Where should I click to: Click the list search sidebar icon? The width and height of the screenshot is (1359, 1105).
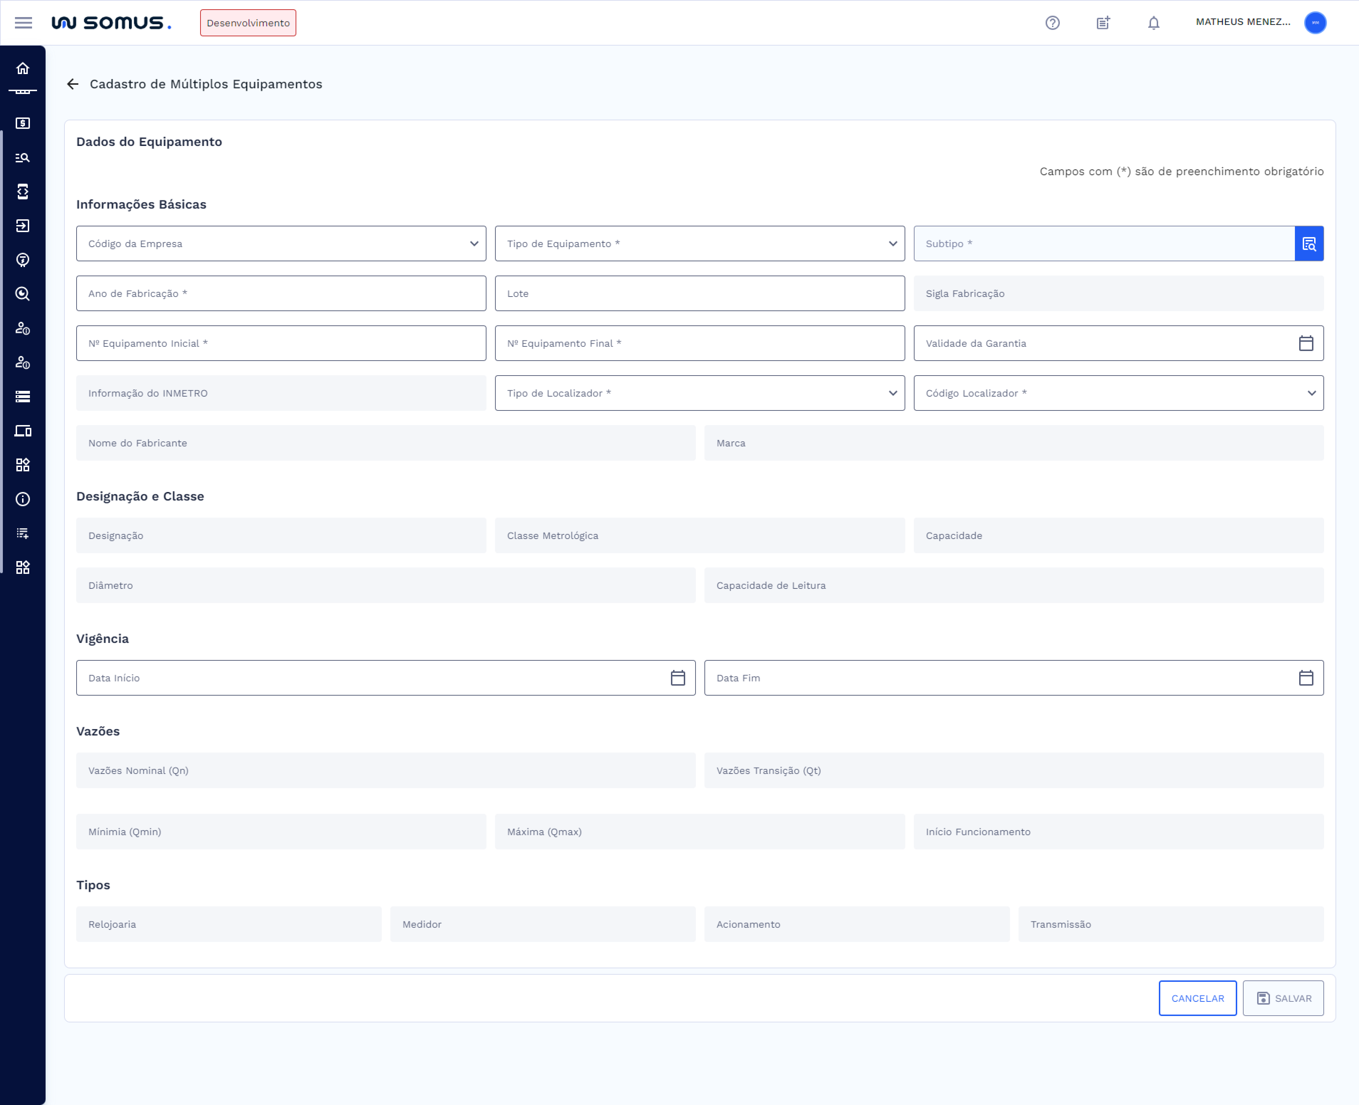[x=23, y=157]
